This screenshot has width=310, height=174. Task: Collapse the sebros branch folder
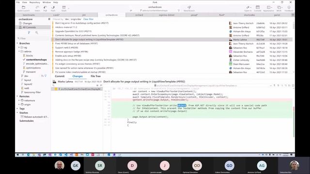19,52
